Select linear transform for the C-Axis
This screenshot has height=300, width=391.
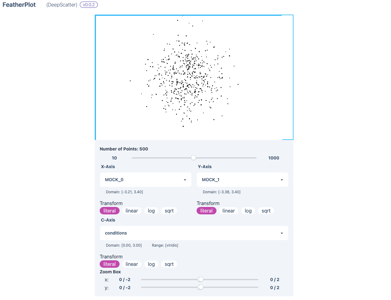point(132,264)
